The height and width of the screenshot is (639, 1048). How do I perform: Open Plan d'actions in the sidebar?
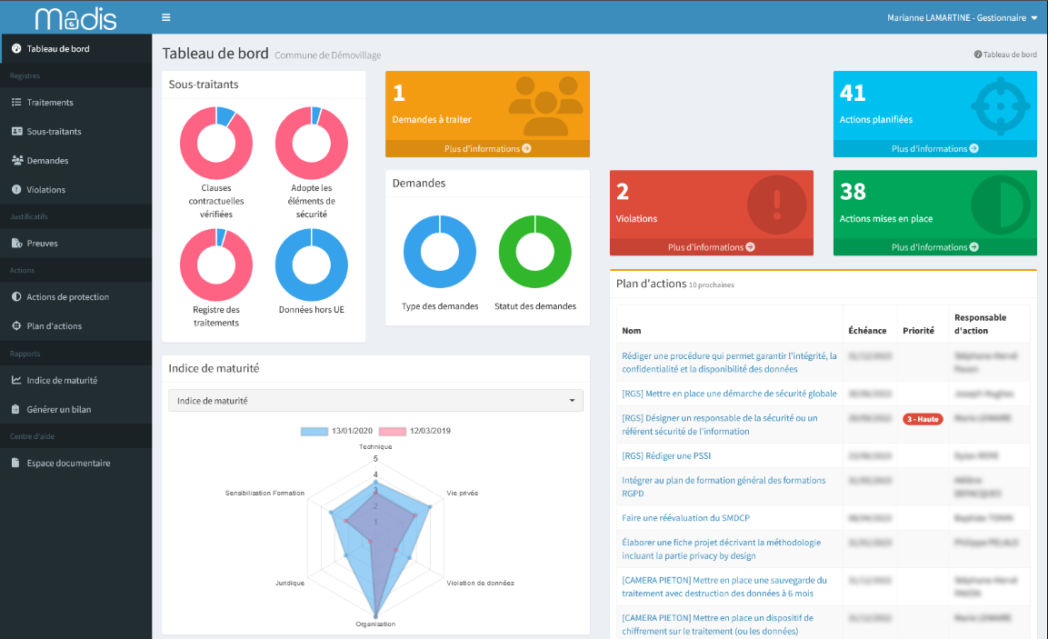point(75,325)
